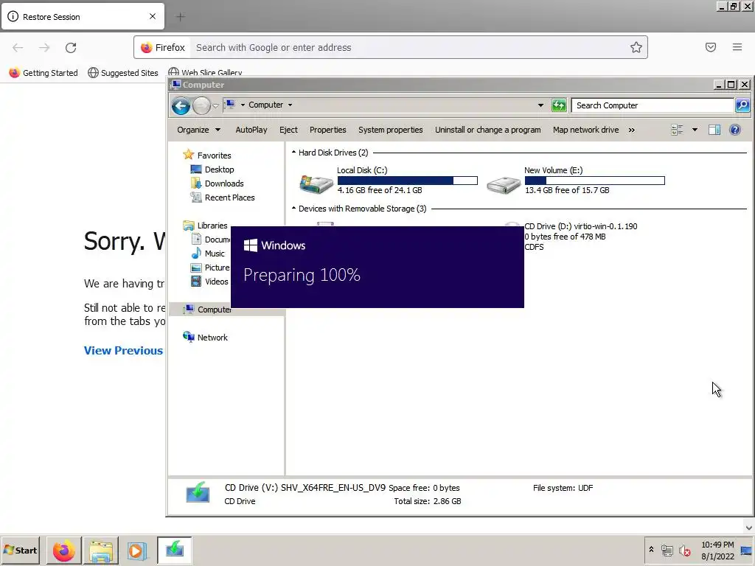Click the Firefox forward arrow
Image resolution: width=755 pixels, height=566 pixels.
pos(44,47)
